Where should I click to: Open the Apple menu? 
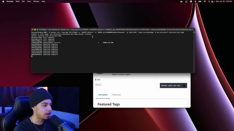point(3,1)
